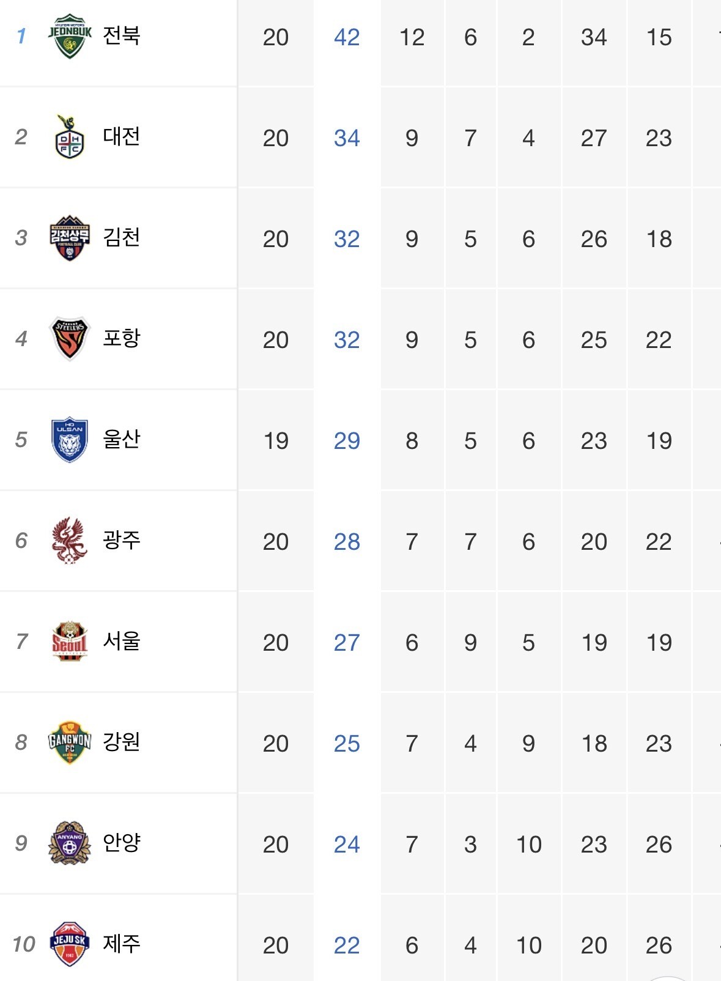
Task: Open the 대전 team link
Action: tap(122, 136)
